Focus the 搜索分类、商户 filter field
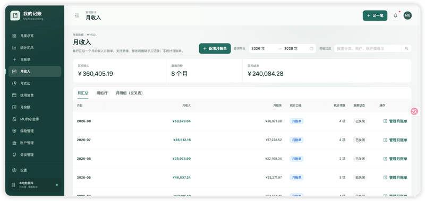 coord(368,48)
